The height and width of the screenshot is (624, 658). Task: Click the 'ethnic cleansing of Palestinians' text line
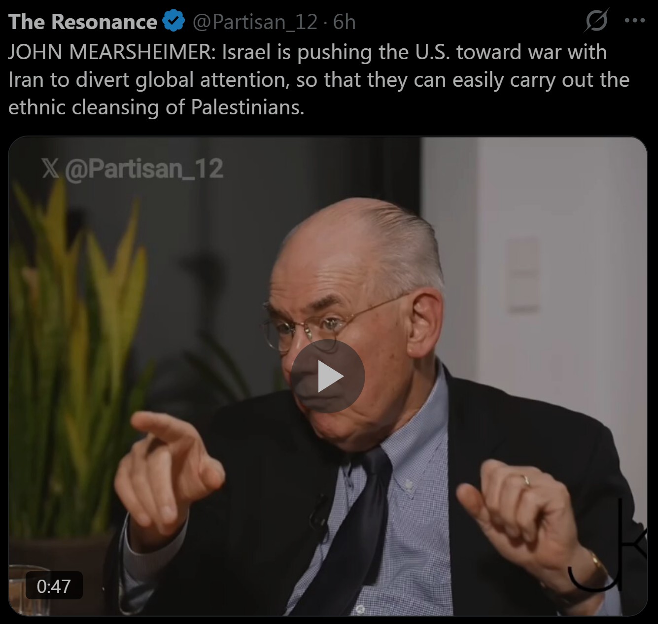coord(156,107)
